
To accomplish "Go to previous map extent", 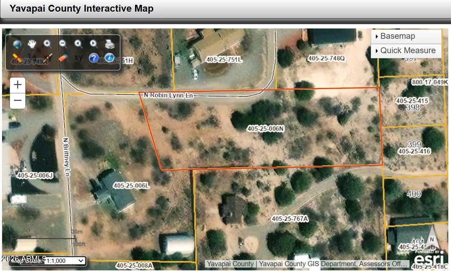I will [78, 44].
